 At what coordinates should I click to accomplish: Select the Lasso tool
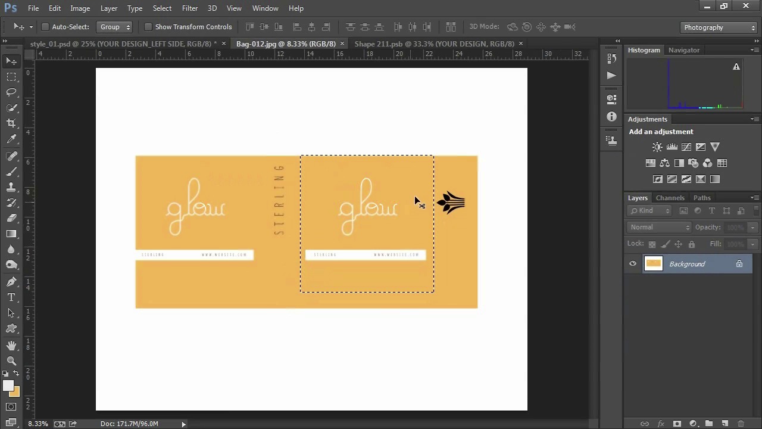[x=11, y=92]
